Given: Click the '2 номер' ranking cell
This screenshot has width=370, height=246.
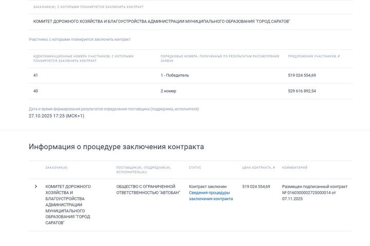Looking at the screenshot, I should [x=168, y=91].
